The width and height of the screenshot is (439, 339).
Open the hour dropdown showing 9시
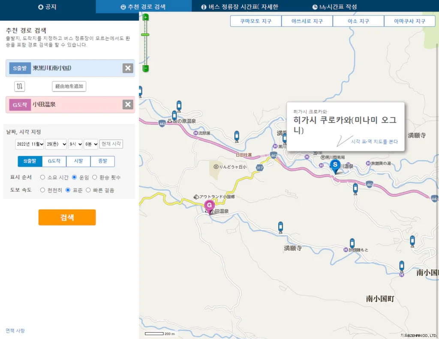coord(75,144)
